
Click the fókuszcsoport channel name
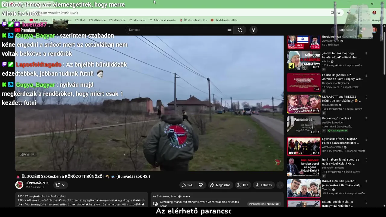pyautogui.click(x=330, y=105)
